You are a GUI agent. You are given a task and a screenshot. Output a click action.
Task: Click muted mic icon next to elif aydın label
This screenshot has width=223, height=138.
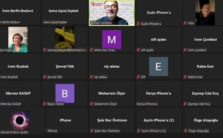[138, 50]
